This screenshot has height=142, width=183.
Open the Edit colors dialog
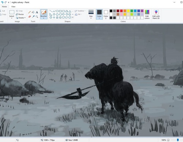pos(147,14)
